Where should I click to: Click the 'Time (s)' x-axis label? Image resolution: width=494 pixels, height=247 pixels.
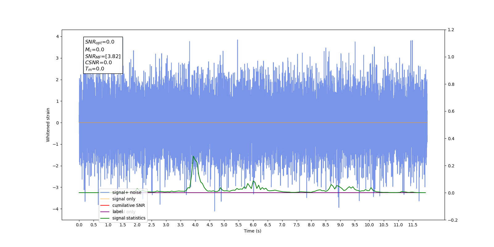[x=253, y=231]
